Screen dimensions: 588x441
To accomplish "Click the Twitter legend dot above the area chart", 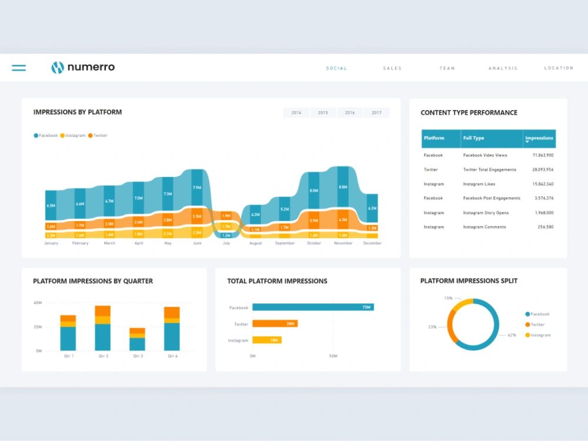I will coord(89,135).
